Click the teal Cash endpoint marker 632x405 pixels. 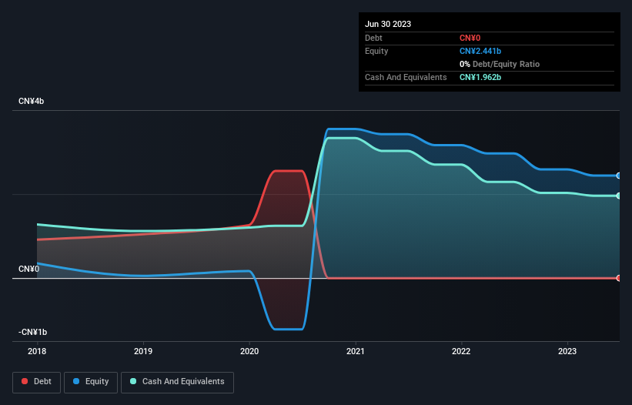619,196
